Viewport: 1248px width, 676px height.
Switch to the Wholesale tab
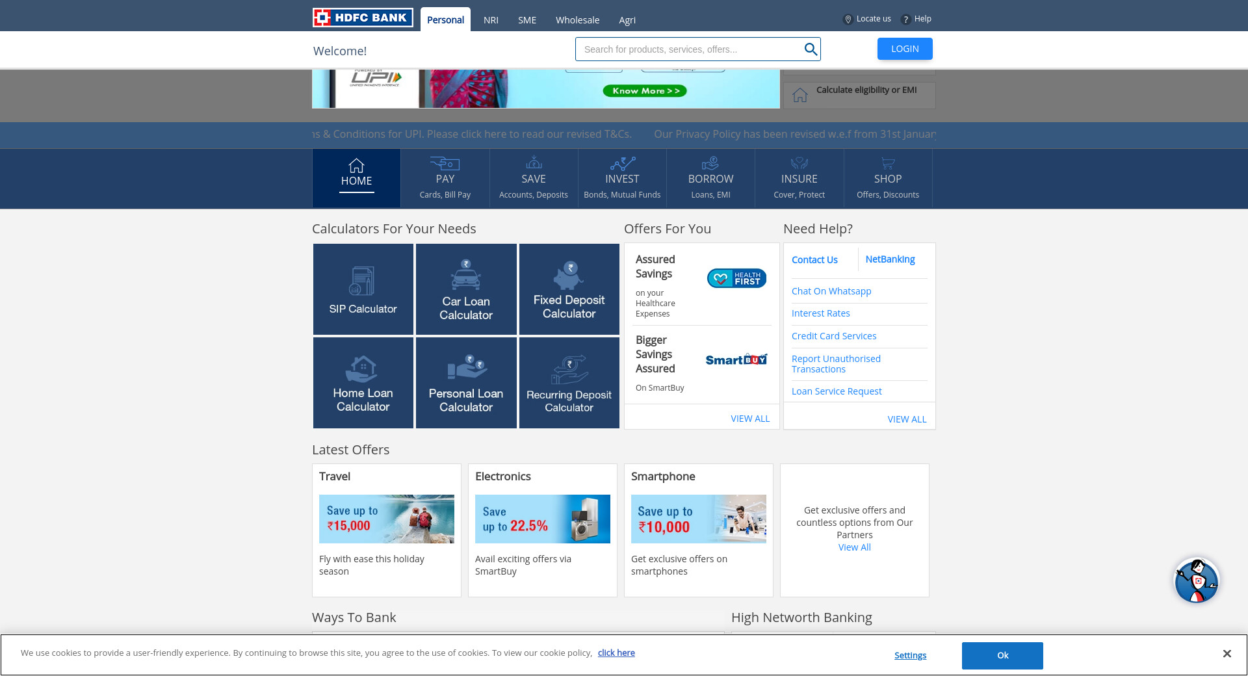coord(577,20)
